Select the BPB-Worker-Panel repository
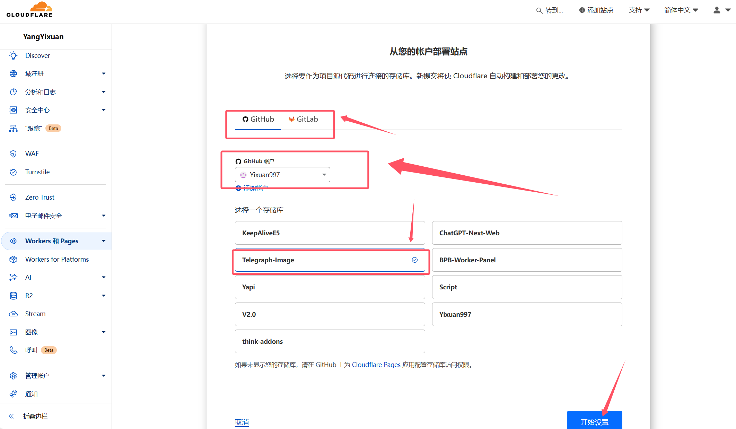This screenshot has width=736, height=429. [x=527, y=260]
